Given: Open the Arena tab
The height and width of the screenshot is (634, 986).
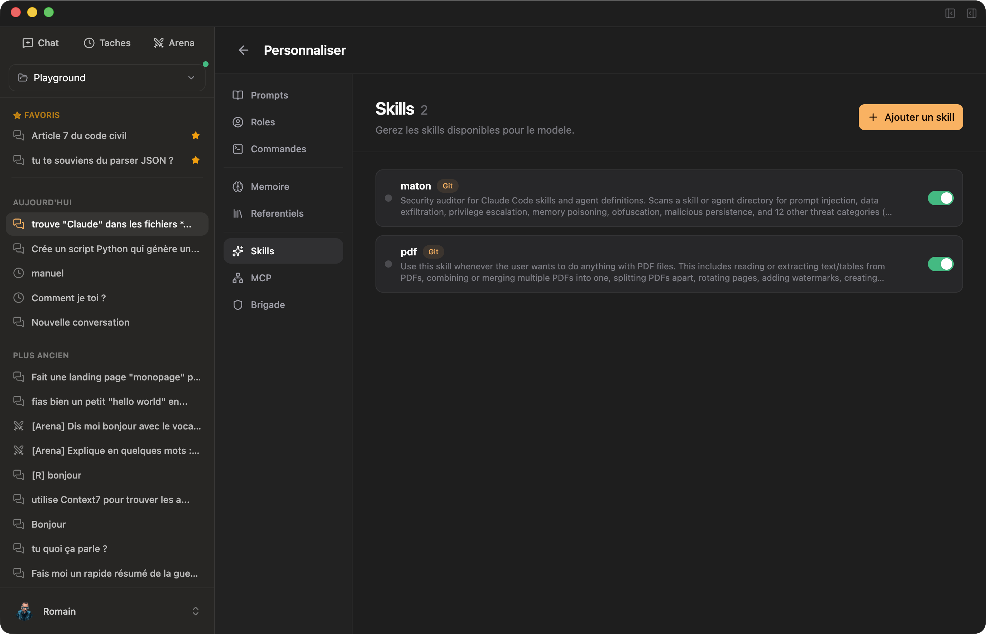Looking at the screenshot, I should (174, 43).
